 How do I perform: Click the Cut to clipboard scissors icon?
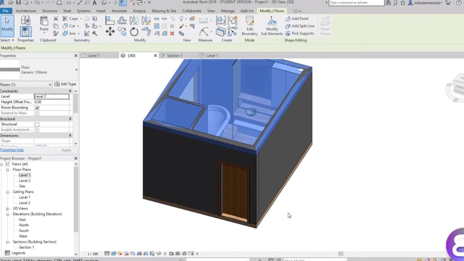point(56,19)
